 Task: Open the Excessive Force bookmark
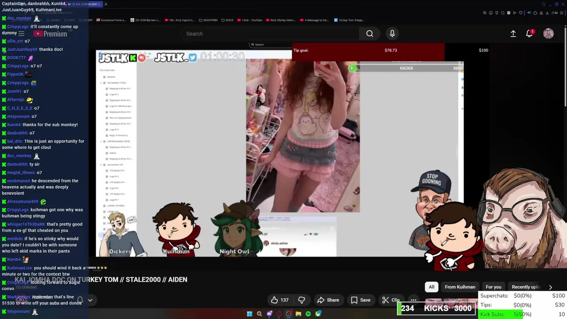111,20
